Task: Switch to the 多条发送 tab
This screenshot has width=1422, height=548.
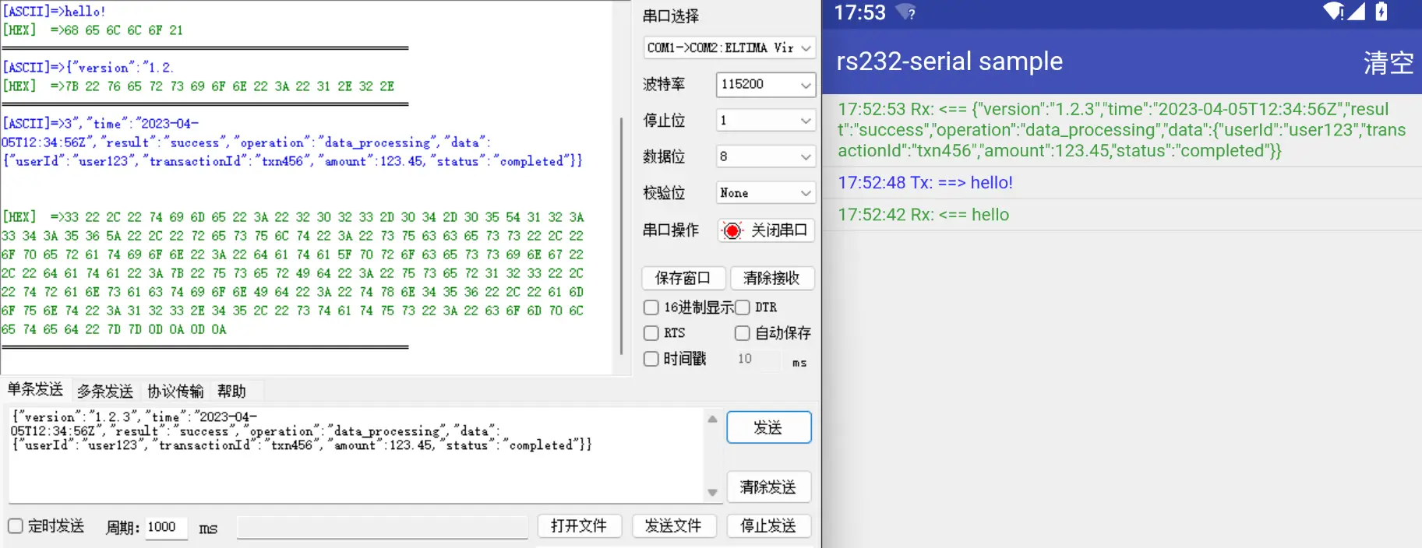Action: click(105, 391)
